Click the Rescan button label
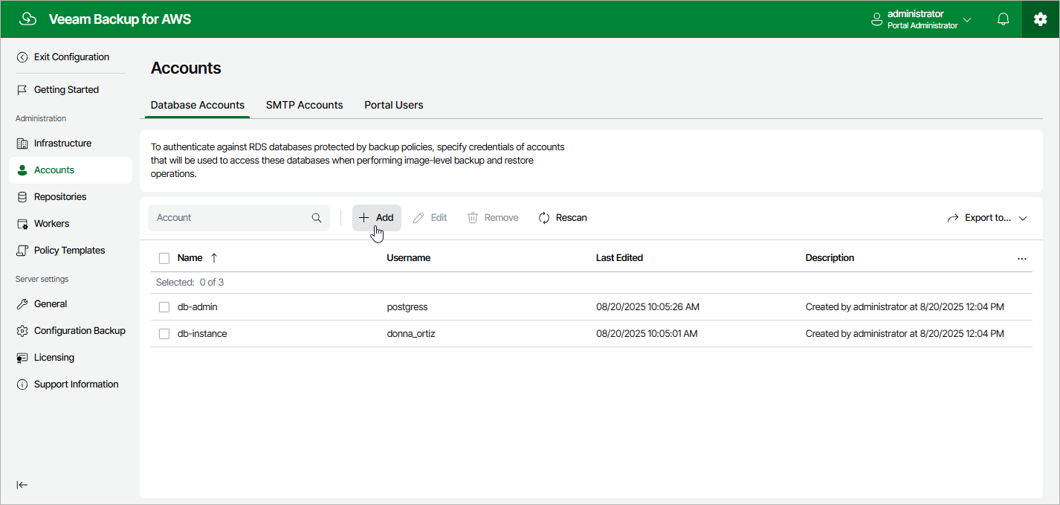 (x=572, y=218)
